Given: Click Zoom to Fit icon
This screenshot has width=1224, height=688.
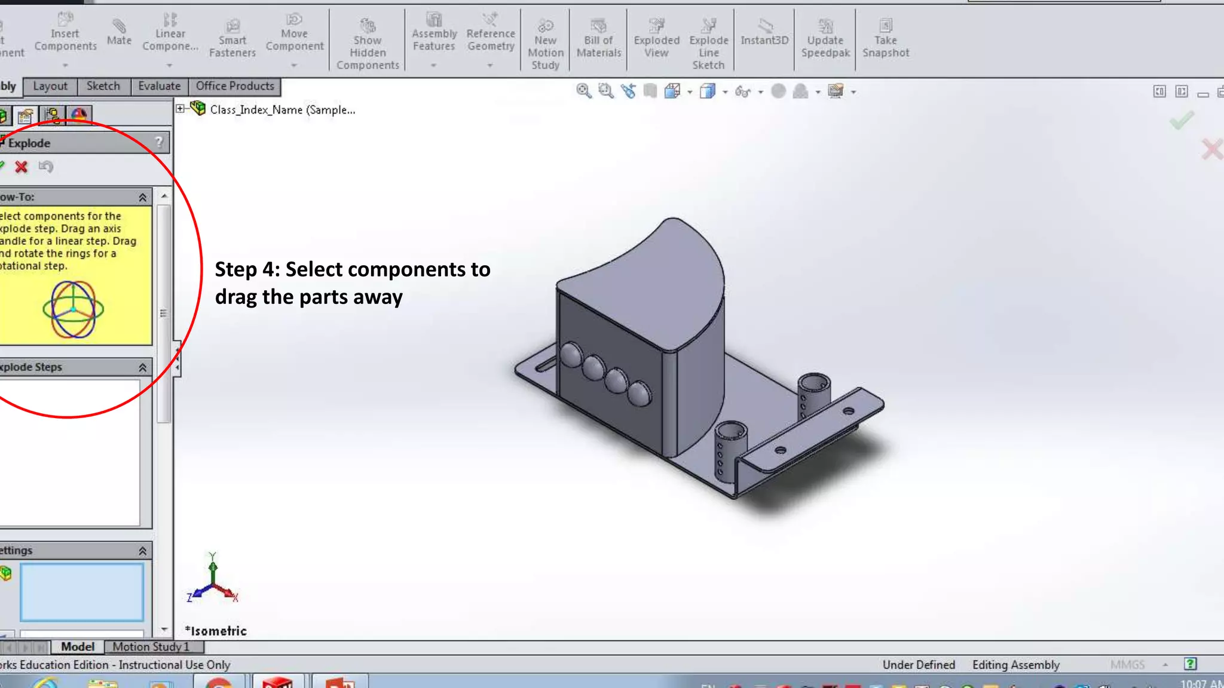Looking at the screenshot, I should tap(584, 91).
